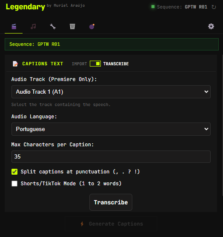The height and width of the screenshot is (237, 223).
Task: Open settings via the gear icon
Action: tap(211, 26)
